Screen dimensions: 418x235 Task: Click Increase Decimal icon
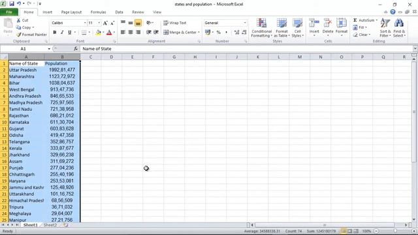point(236,32)
